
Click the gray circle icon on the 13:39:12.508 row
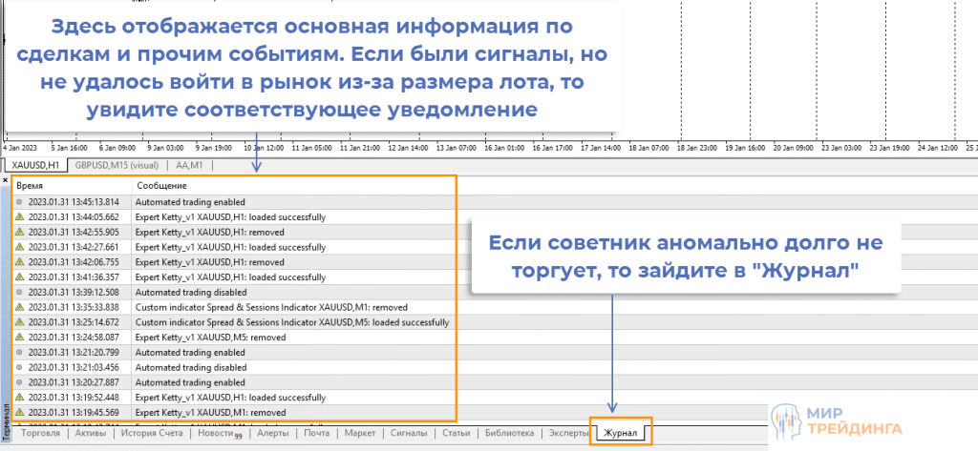(x=18, y=292)
